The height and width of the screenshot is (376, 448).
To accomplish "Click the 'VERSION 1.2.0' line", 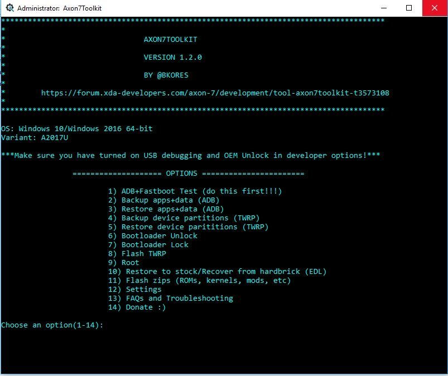I will pos(172,57).
